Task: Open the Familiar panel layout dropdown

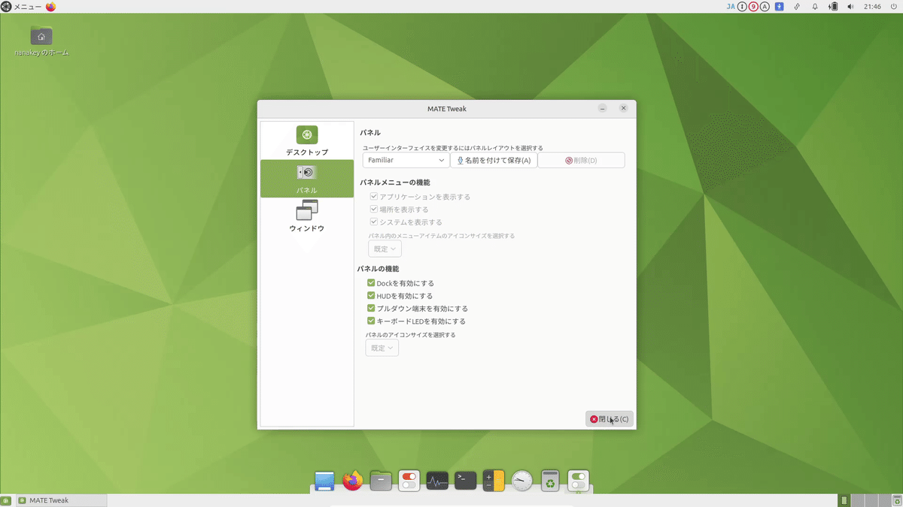Action: tap(406, 160)
